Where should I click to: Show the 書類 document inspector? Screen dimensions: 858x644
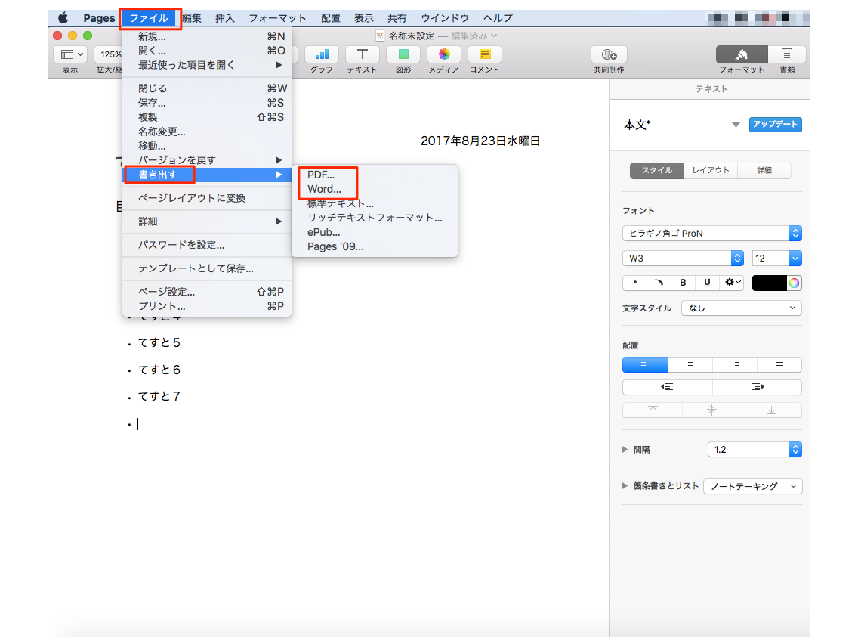click(x=787, y=54)
